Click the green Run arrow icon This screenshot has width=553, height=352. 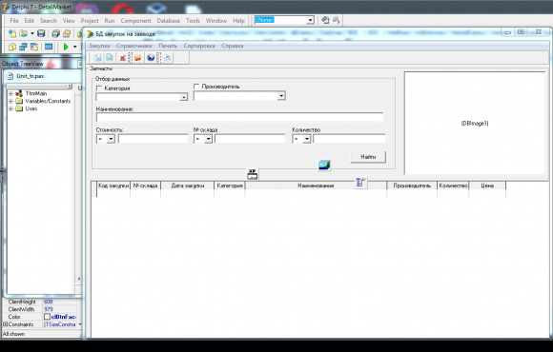click(x=66, y=47)
